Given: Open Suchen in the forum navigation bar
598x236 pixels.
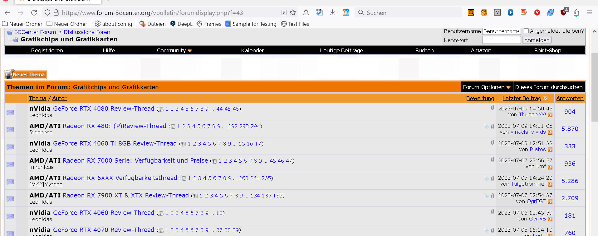Looking at the screenshot, I should click(x=424, y=50).
